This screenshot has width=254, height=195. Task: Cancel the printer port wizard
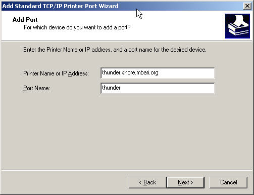click(228, 182)
